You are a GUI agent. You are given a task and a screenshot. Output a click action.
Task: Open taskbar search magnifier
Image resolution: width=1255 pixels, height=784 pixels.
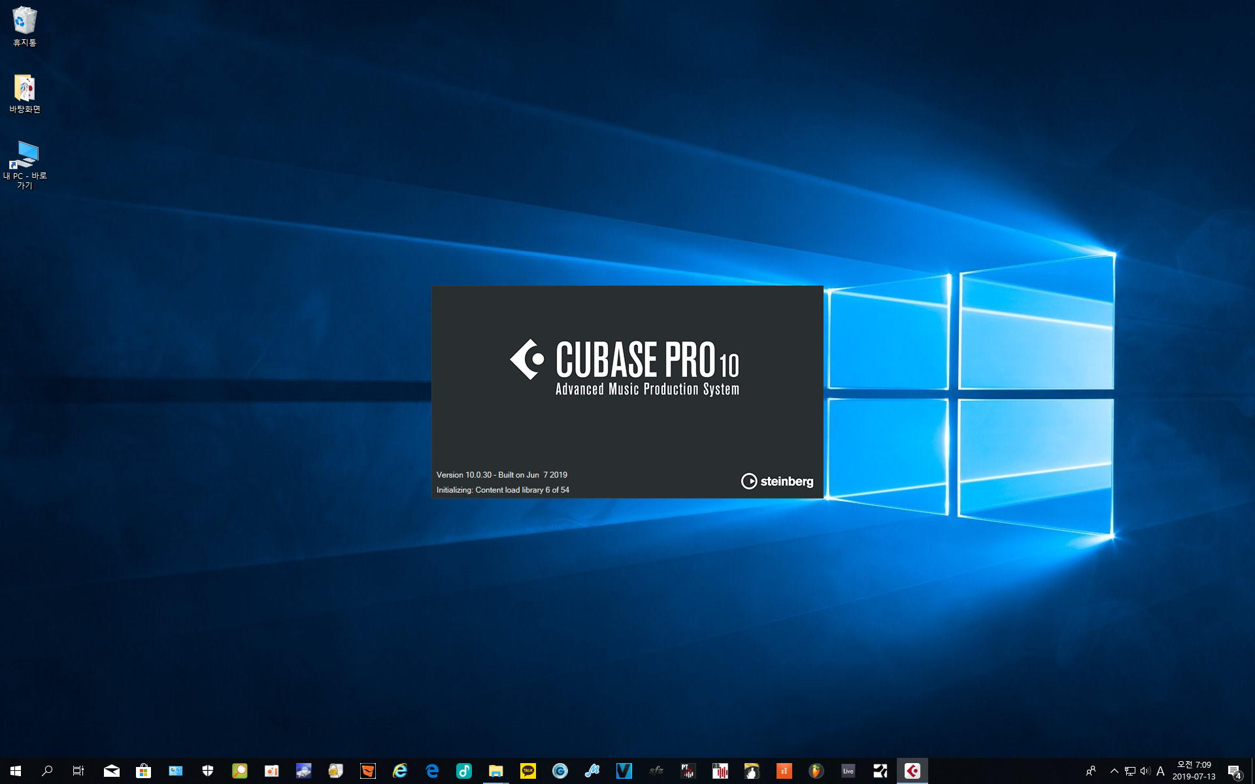pos(47,771)
